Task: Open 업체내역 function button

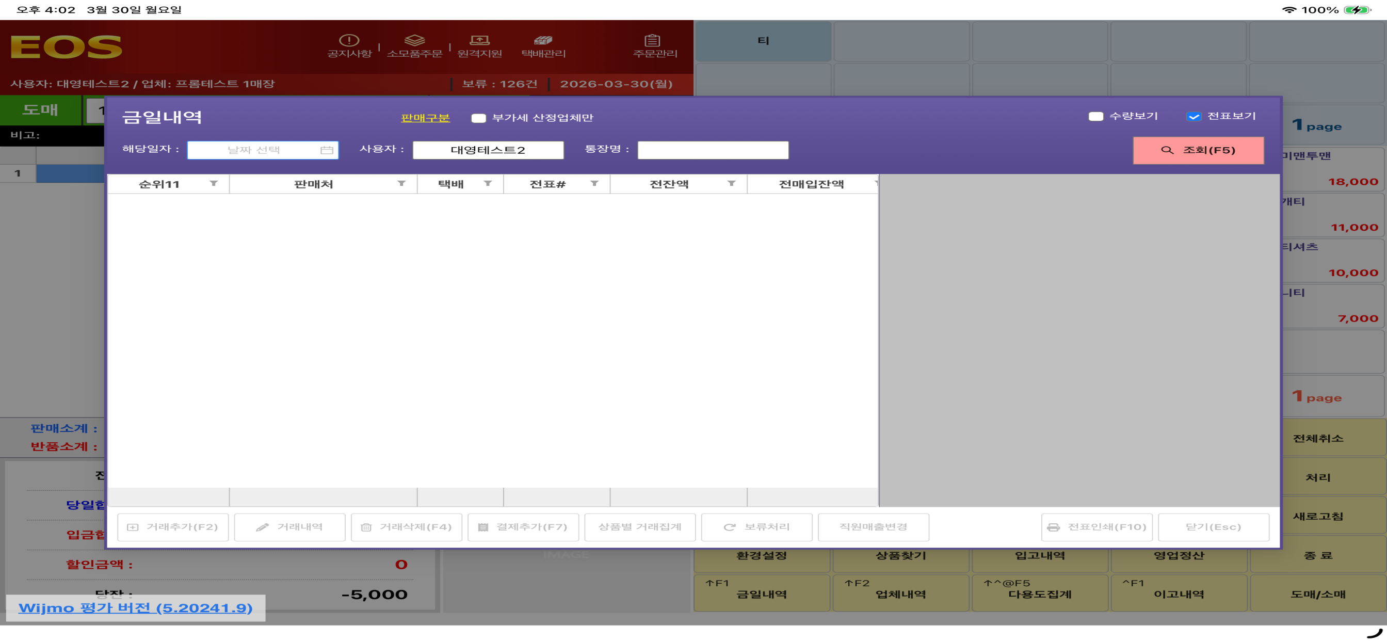Action: coord(901,594)
